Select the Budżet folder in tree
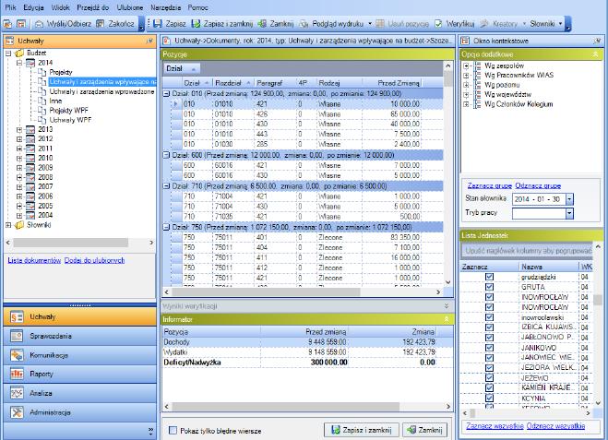Viewport: 608px width, 440px height. pyautogui.click(x=37, y=53)
